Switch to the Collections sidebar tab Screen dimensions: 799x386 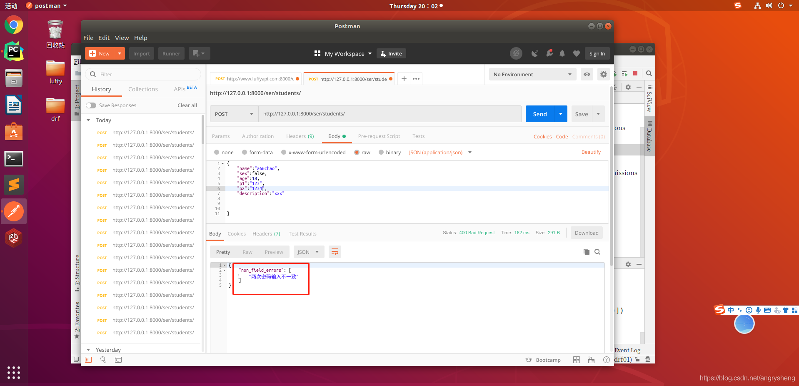coord(143,89)
